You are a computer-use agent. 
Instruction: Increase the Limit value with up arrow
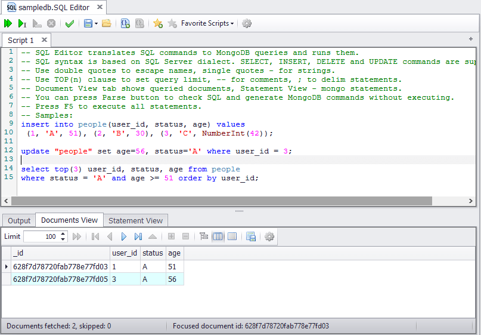[x=63, y=233]
